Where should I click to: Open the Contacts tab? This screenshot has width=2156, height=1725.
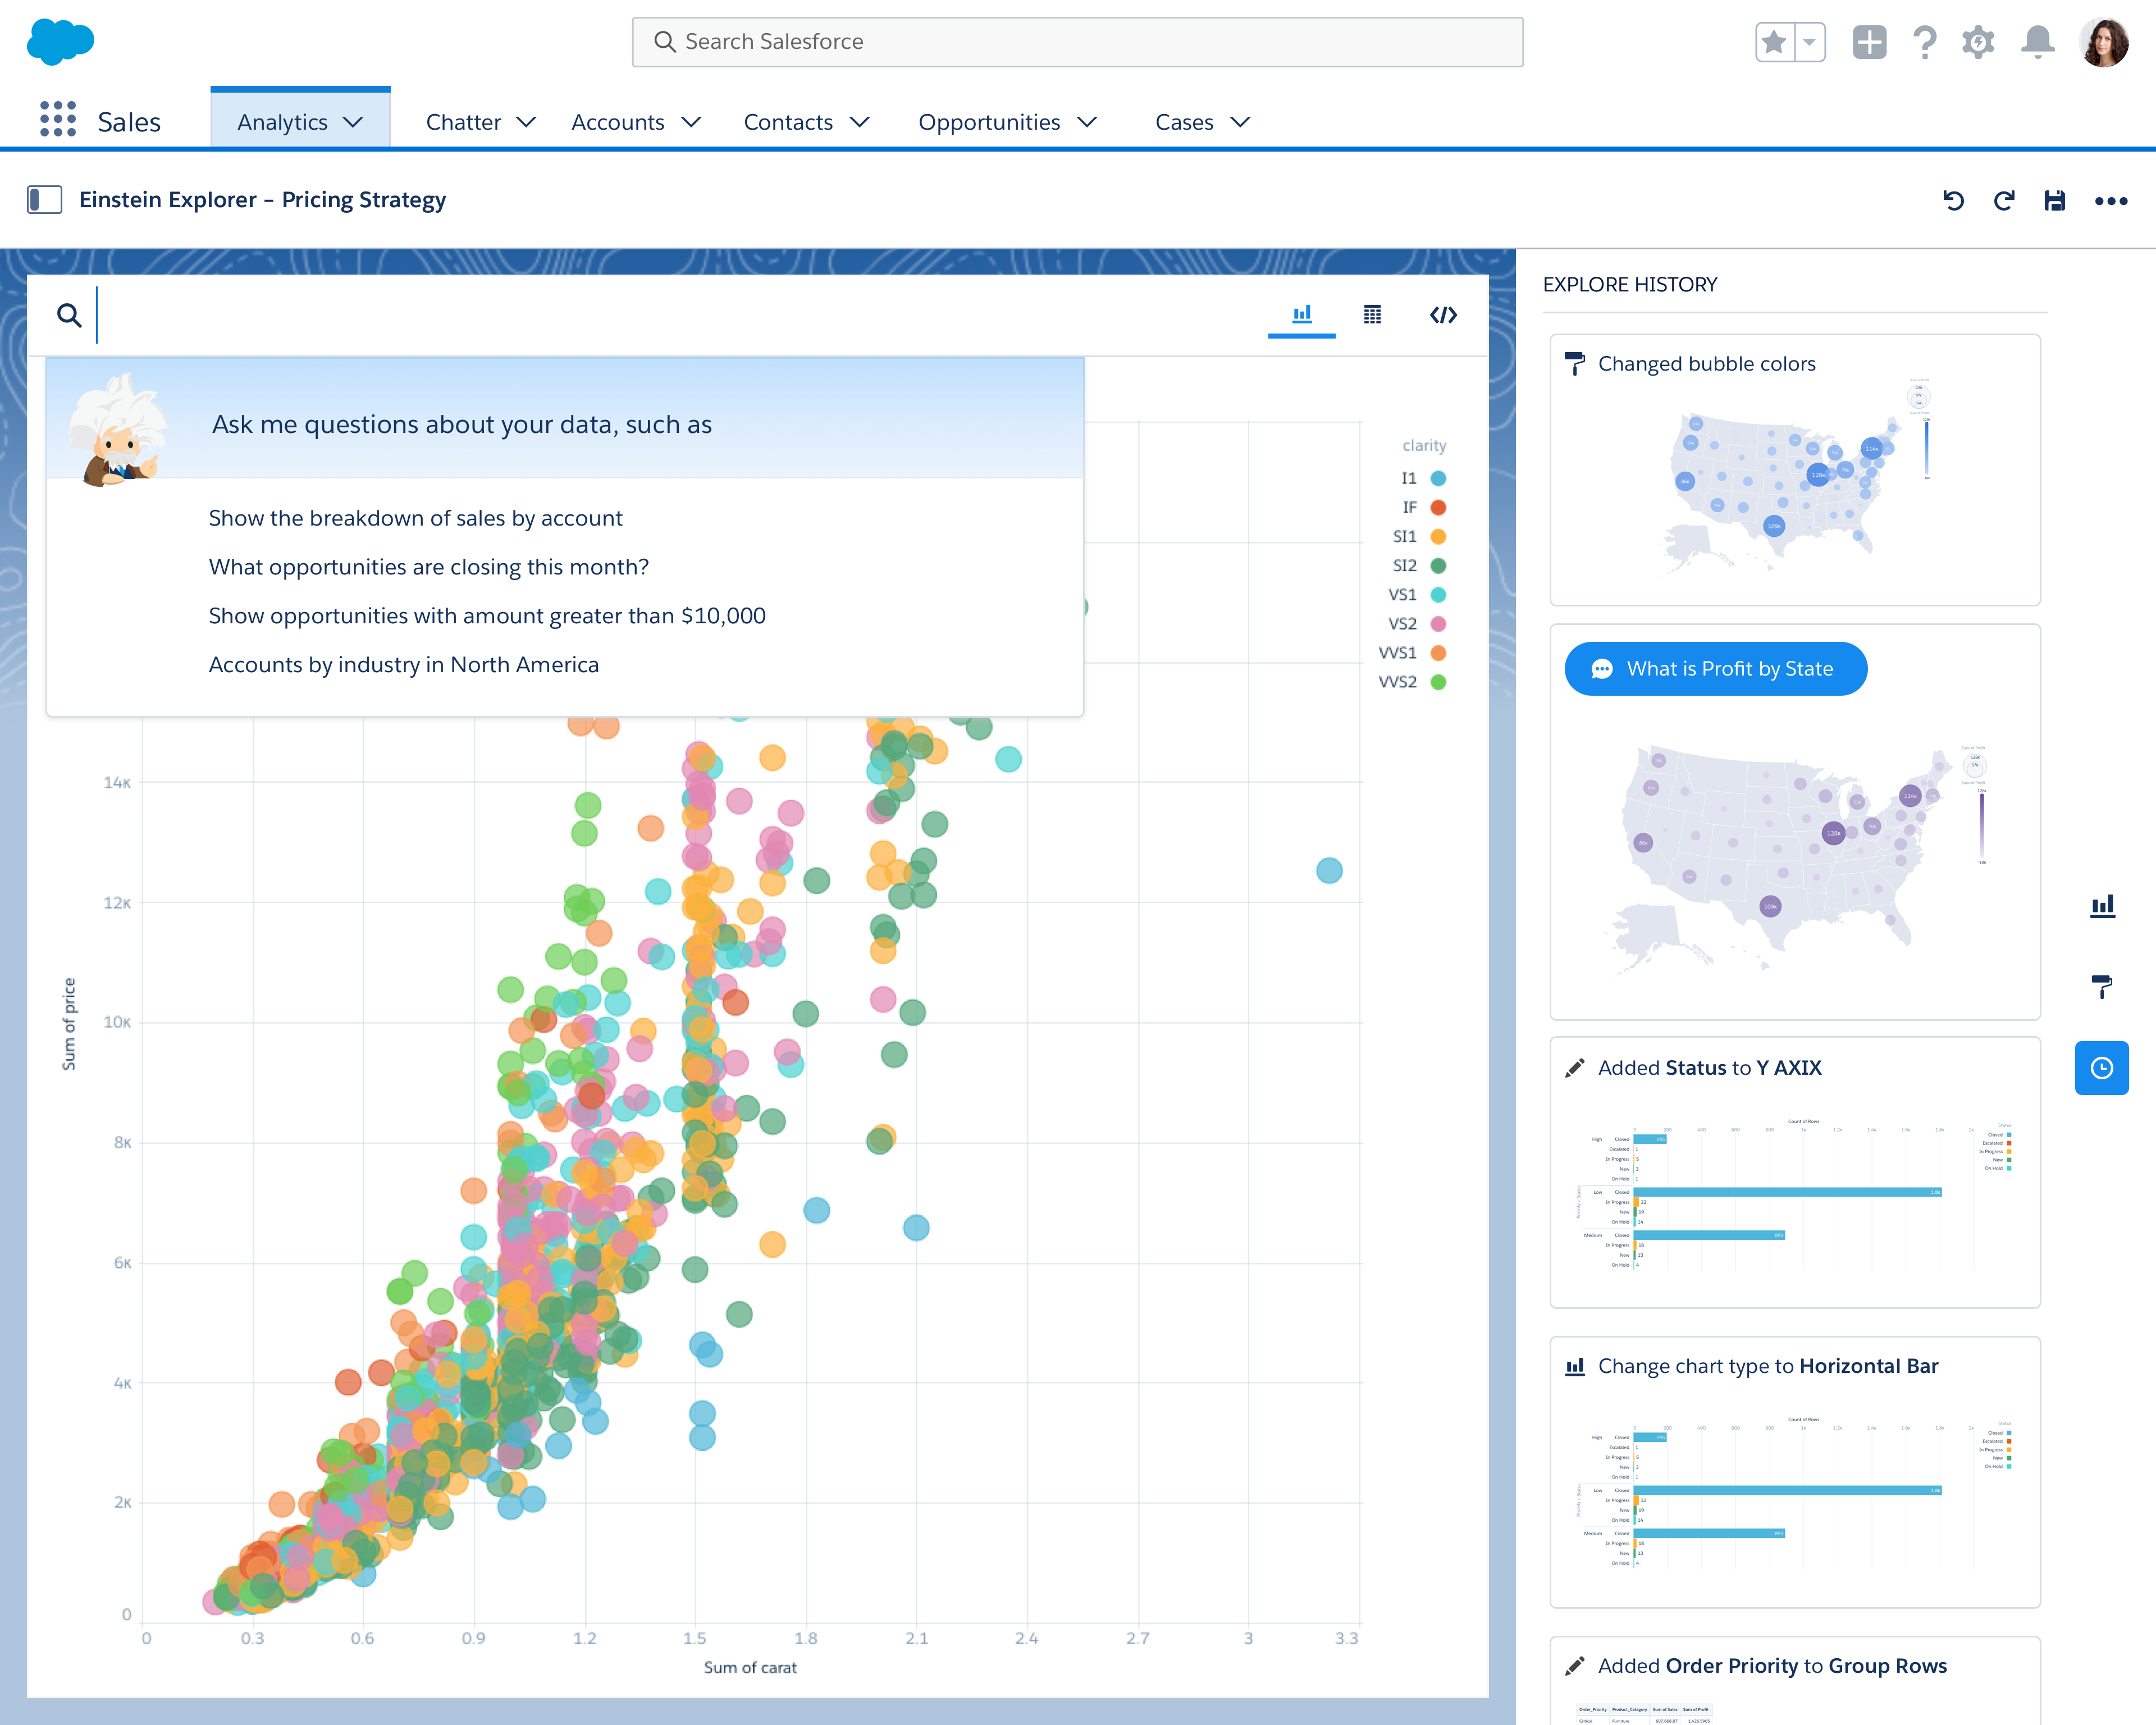point(788,122)
